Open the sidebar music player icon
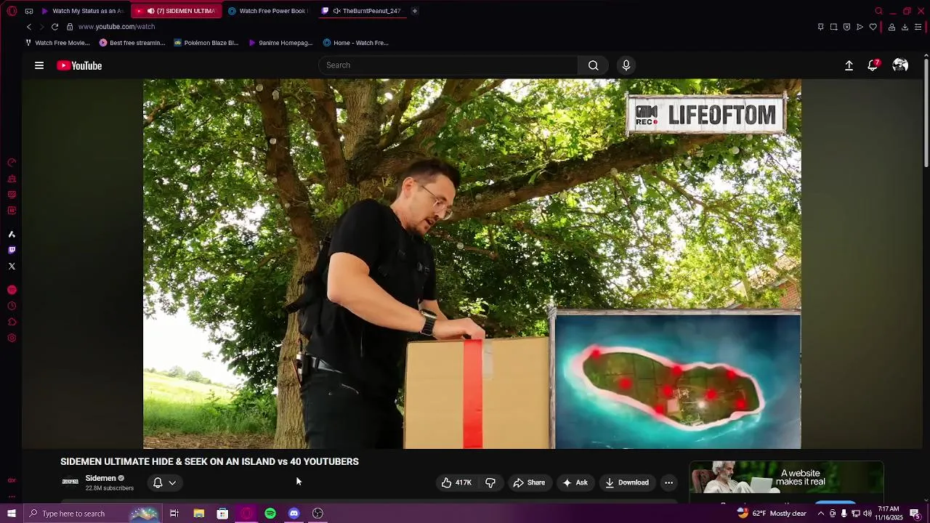The width and height of the screenshot is (930, 523). click(12, 290)
